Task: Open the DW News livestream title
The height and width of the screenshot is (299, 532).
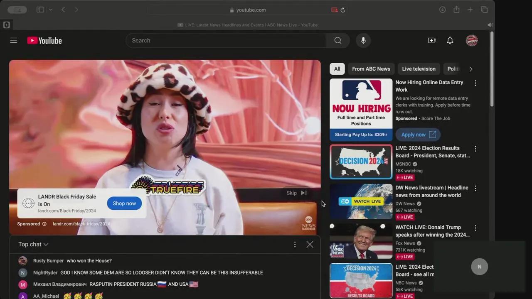Action: (x=432, y=191)
